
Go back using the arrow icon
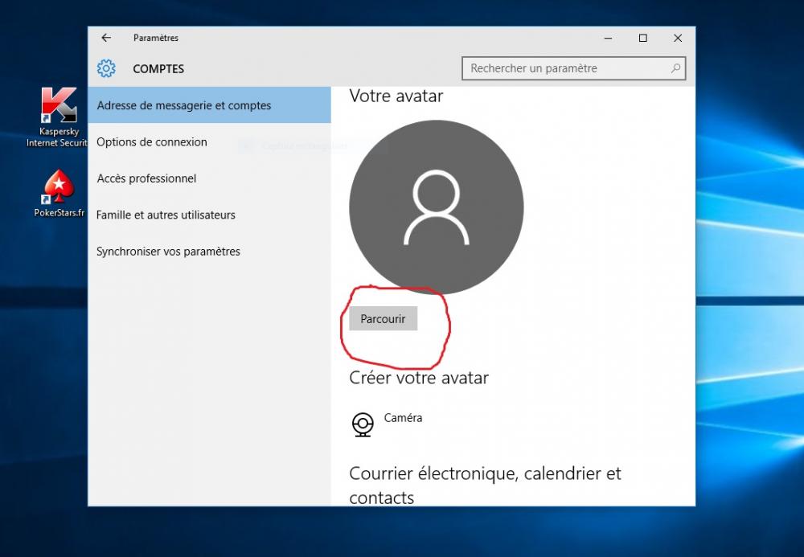click(106, 38)
